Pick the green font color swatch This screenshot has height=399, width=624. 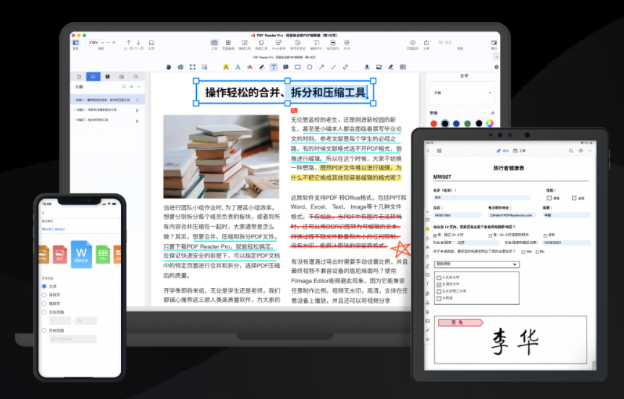tap(467, 123)
